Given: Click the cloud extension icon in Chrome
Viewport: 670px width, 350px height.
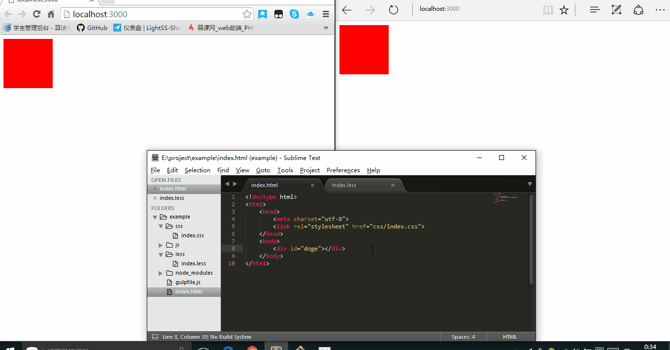Looking at the screenshot, I should tap(310, 14).
